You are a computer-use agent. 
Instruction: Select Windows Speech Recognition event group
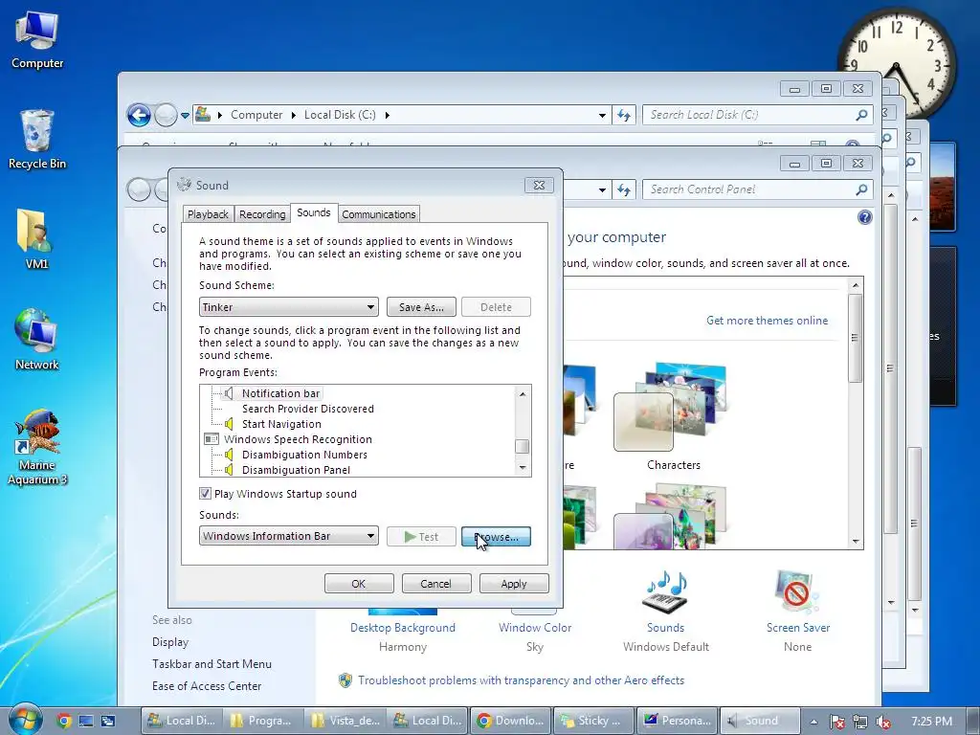(298, 439)
